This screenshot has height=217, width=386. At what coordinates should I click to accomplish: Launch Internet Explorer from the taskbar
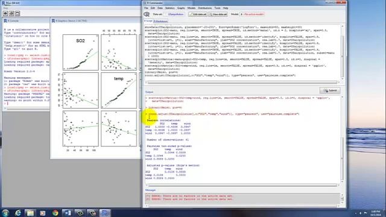click(x=18, y=213)
